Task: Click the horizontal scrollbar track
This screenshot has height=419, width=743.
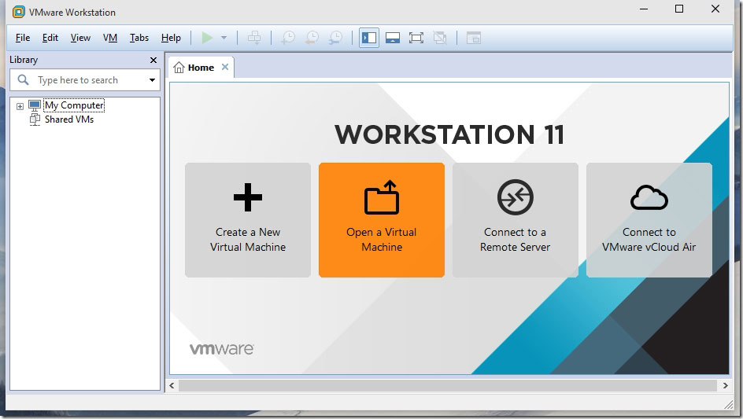Action: [448, 385]
